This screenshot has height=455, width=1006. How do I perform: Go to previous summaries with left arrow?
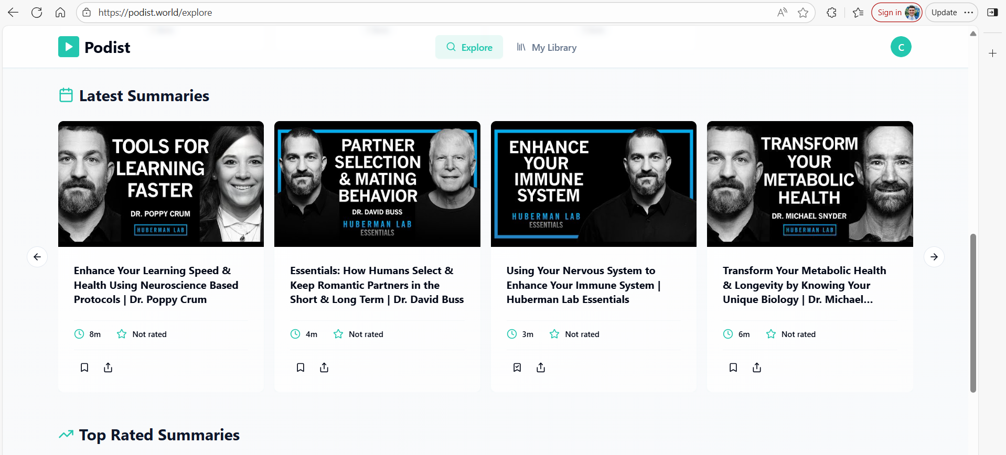[x=37, y=257]
